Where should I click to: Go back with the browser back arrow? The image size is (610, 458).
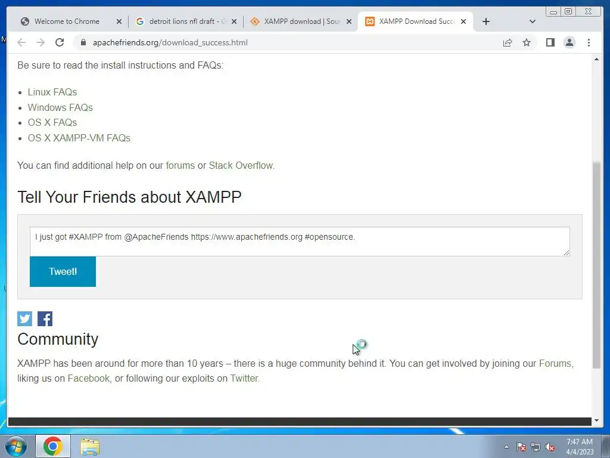click(21, 42)
